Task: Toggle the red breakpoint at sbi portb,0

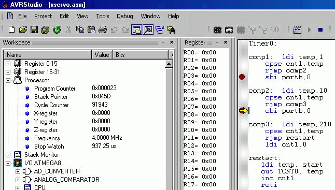Action: pos(242,77)
